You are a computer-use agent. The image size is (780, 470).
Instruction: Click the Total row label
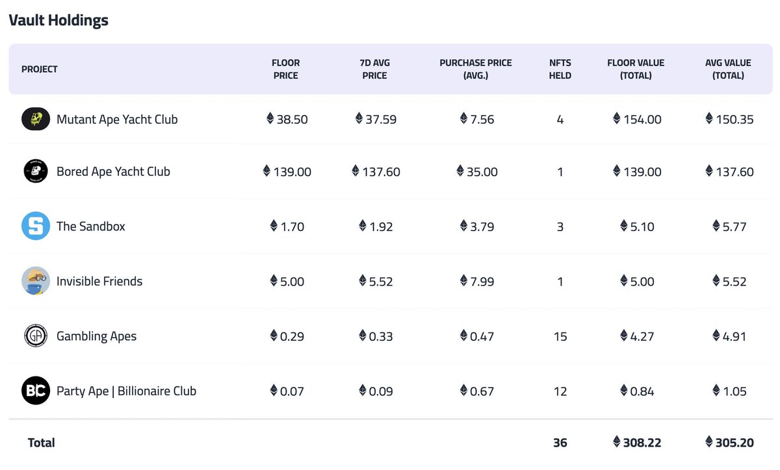pyautogui.click(x=42, y=443)
